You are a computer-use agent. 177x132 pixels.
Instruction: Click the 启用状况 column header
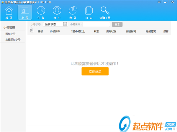111,31
